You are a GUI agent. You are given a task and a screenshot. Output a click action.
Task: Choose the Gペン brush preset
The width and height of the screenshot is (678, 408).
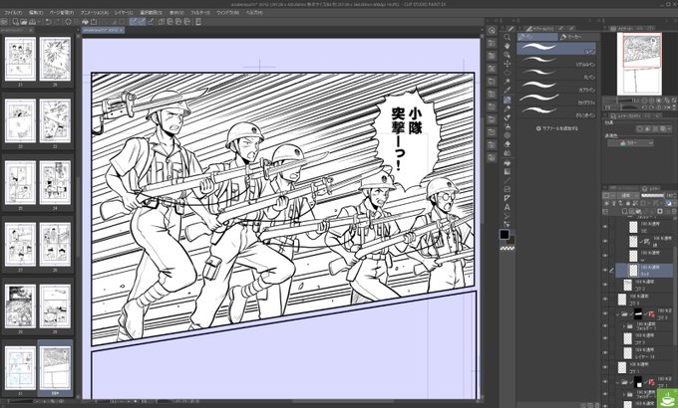pyautogui.click(x=556, y=48)
